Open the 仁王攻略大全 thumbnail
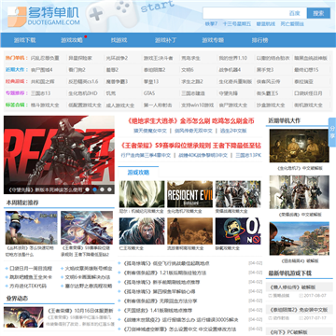 142,231
